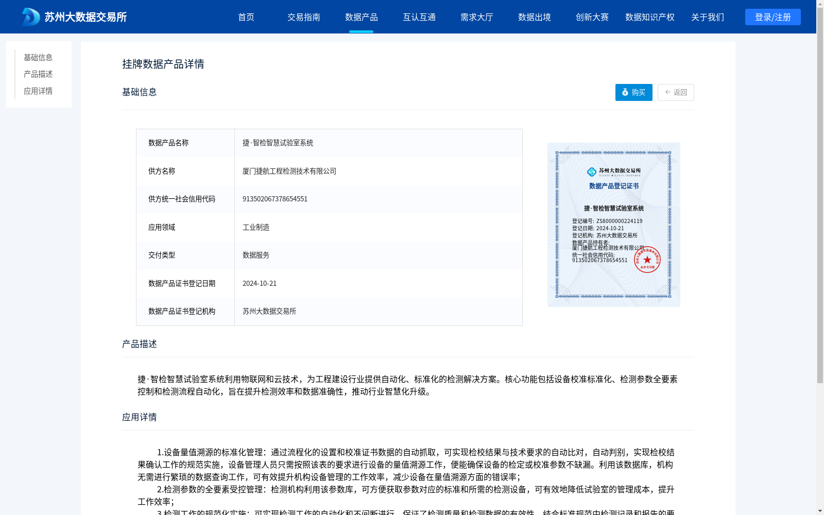Image resolution: width=824 pixels, height=515 pixels.
Task: Click the 供方名称 label cell
Action: [185, 171]
